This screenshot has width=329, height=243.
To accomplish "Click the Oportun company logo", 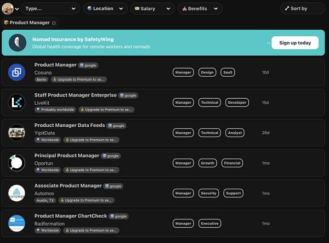I will point(16,163).
